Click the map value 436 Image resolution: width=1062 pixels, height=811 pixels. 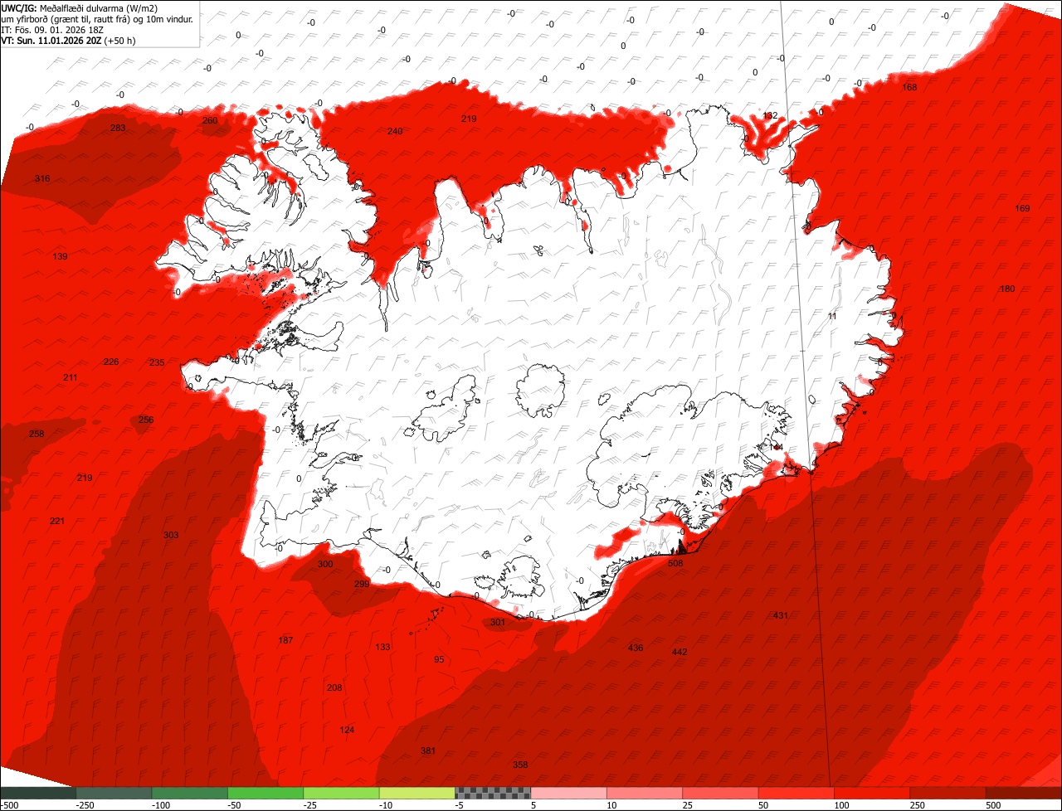point(636,648)
